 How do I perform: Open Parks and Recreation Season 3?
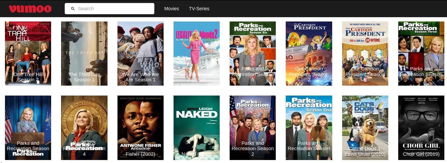tap(421, 53)
